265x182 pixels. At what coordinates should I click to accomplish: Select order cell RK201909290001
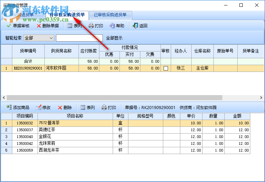[x=28, y=68]
